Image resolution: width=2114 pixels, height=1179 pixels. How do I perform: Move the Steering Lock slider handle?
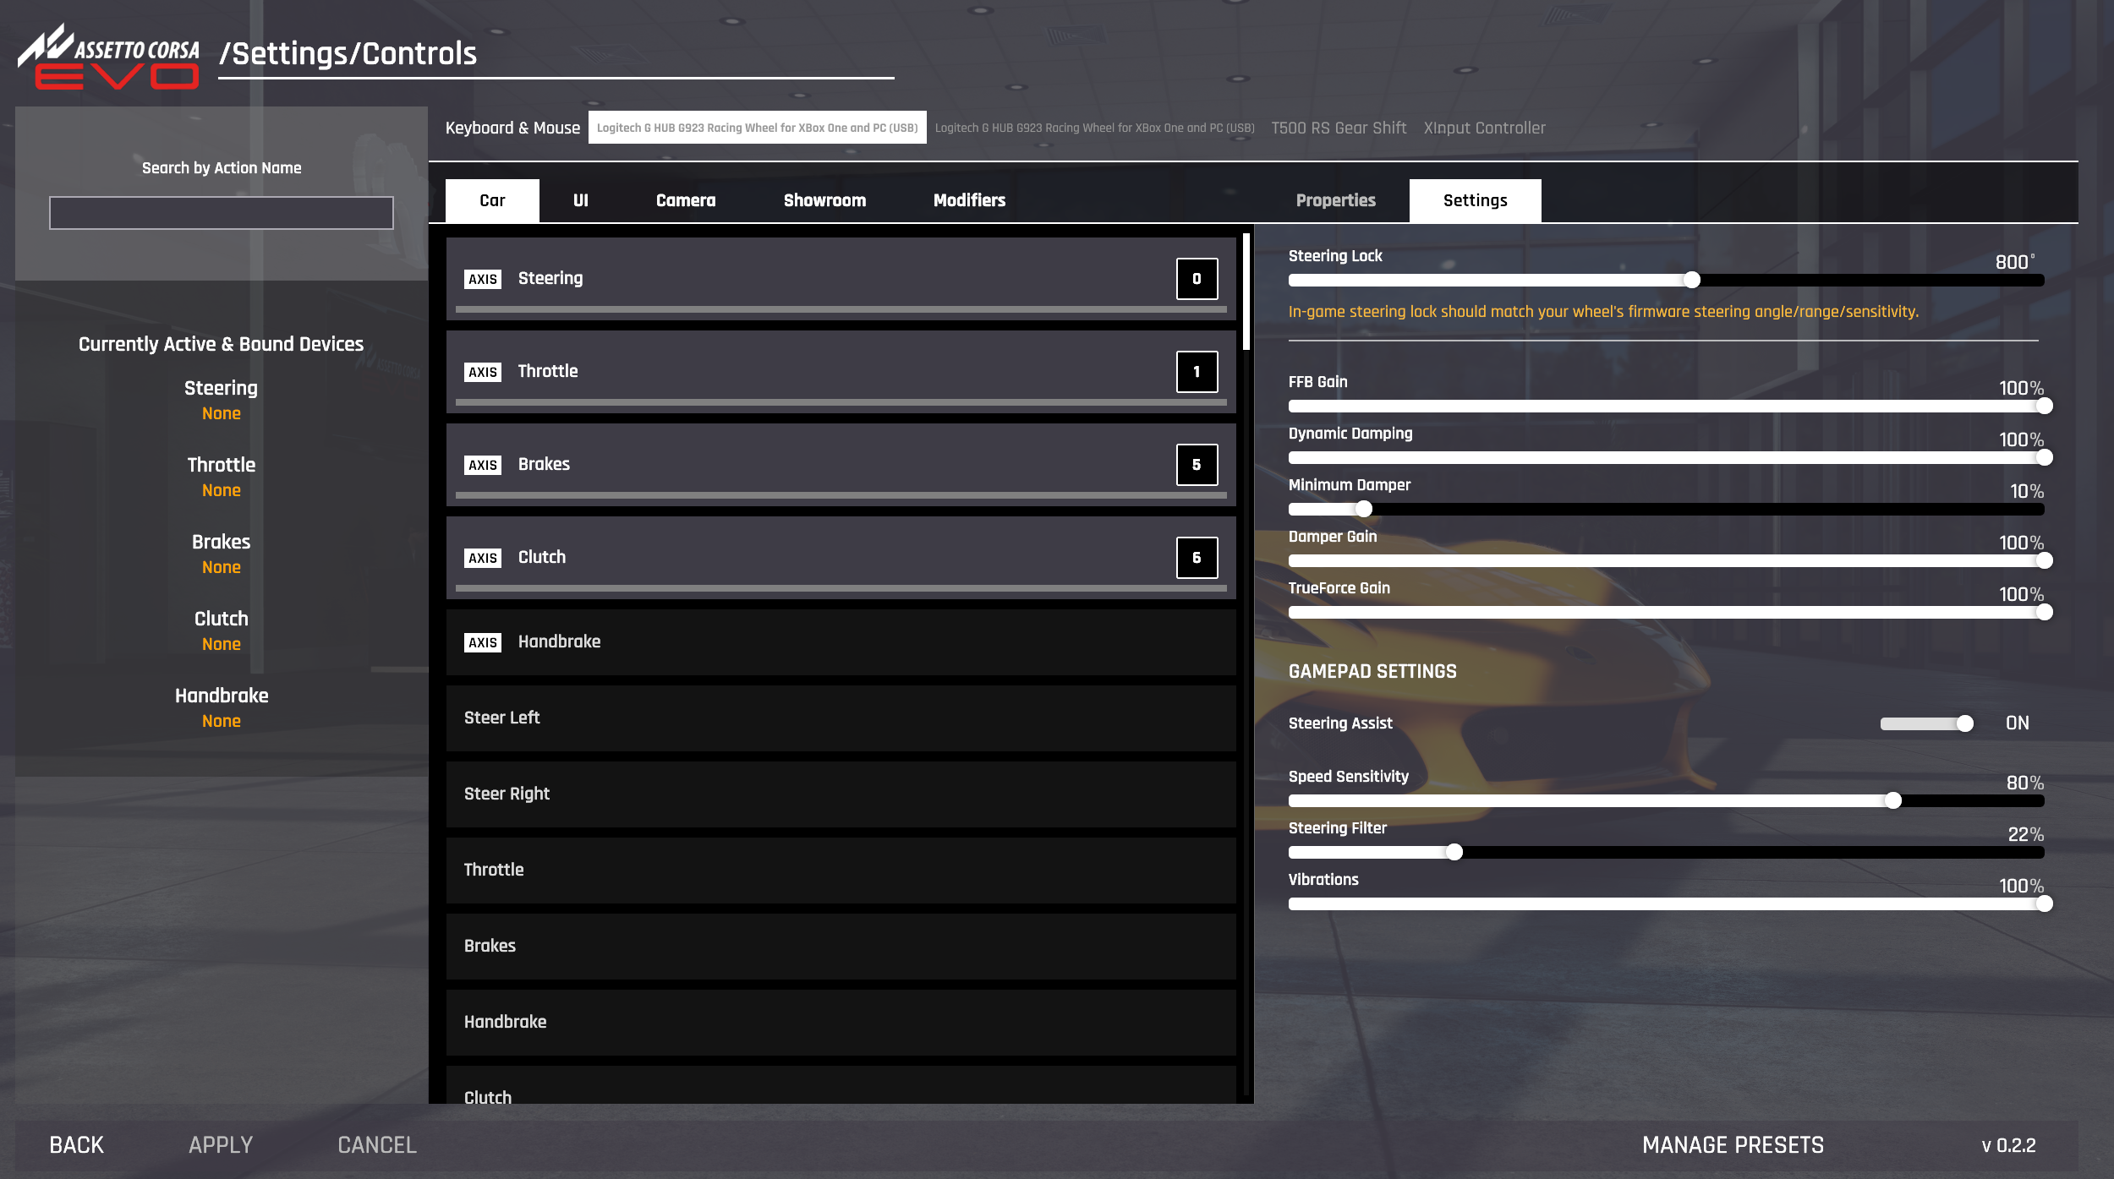(x=1691, y=278)
